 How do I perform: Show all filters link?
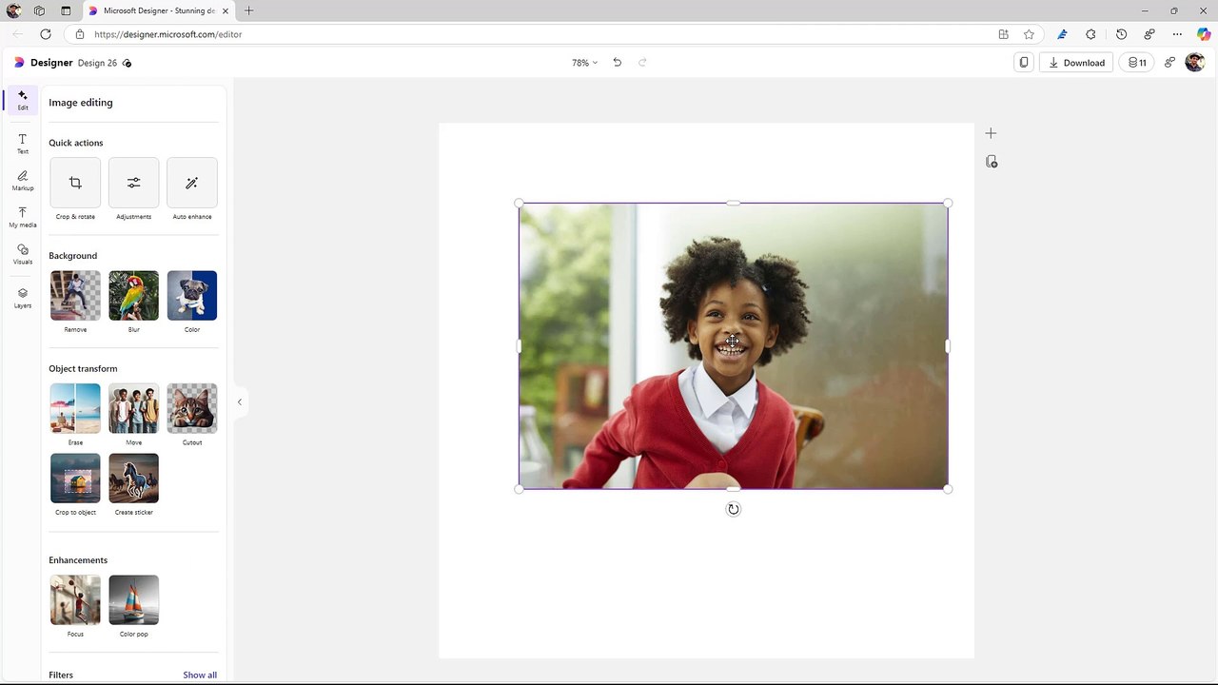pos(200,675)
